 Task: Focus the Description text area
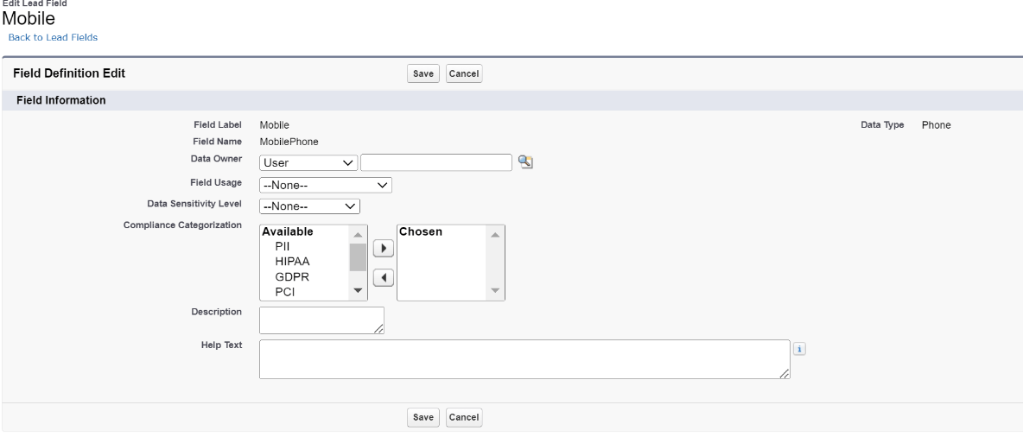[321, 320]
